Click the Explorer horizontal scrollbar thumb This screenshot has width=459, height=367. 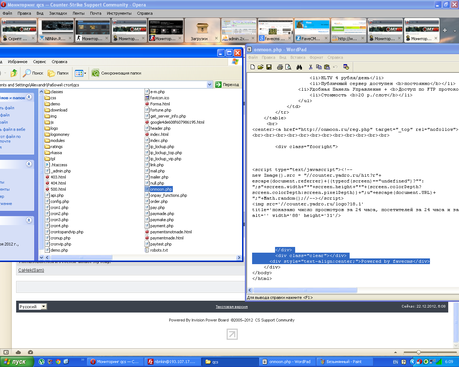tap(81, 257)
